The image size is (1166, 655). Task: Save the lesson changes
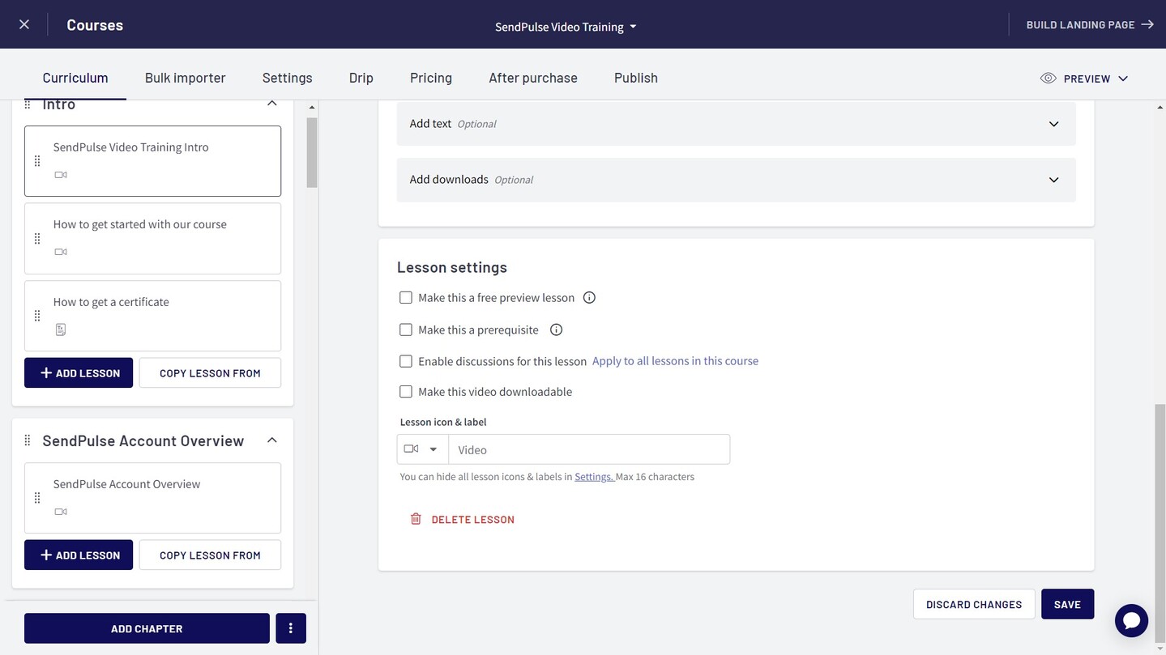pyautogui.click(x=1067, y=603)
